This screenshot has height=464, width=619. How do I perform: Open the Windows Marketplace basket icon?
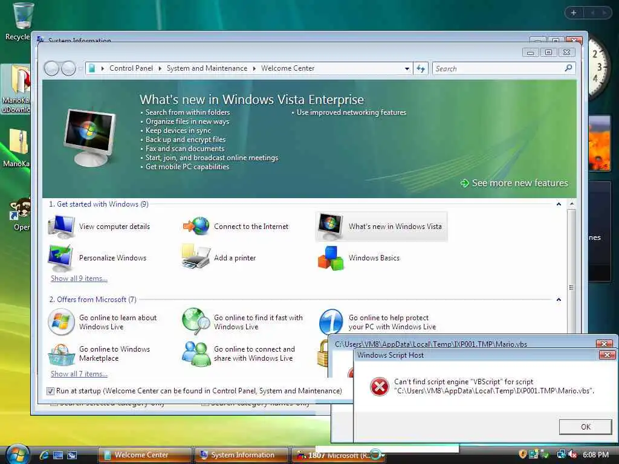pos(61,354)
